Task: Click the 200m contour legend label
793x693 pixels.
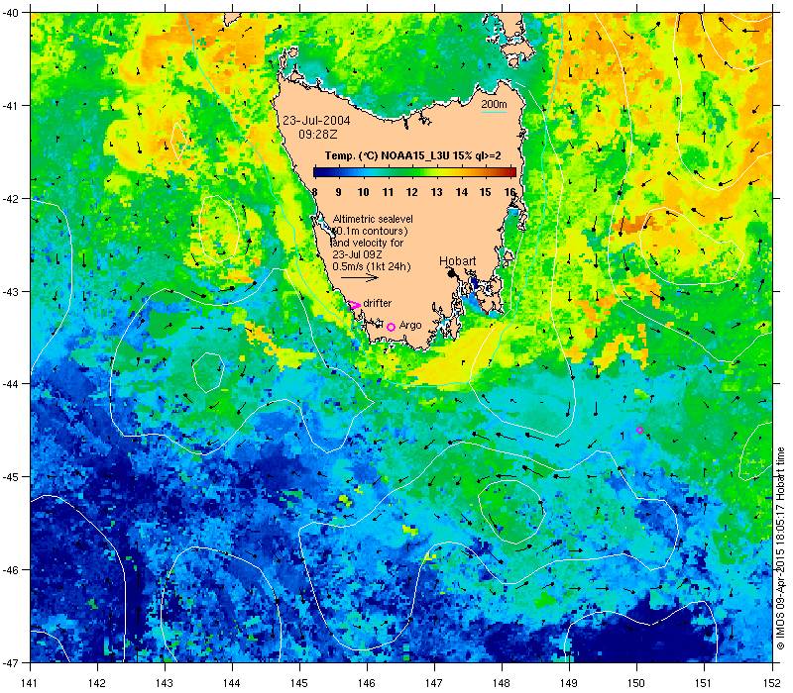Action: coord(494,104)
